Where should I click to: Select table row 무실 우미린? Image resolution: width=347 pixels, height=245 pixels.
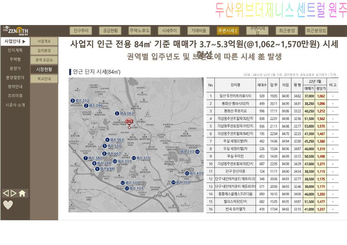click(x=273, y=156)
